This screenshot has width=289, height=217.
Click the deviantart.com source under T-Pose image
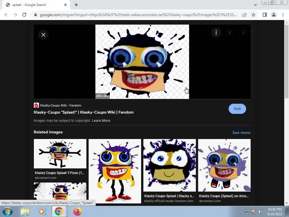[x=45, y=178]
